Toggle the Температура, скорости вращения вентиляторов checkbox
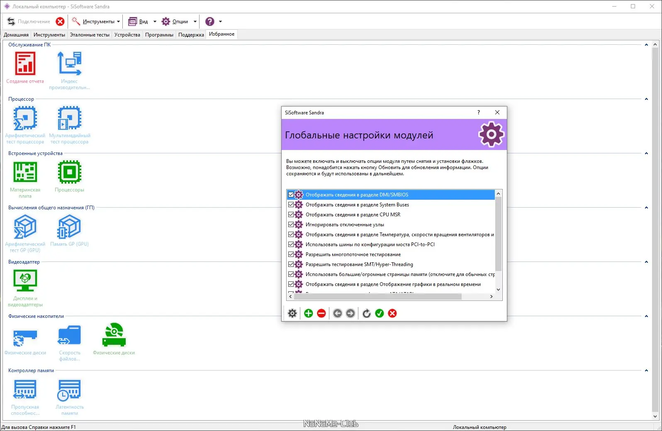Image resolution: width=662 pixels, height=431 pixels. tap(291, 235)
